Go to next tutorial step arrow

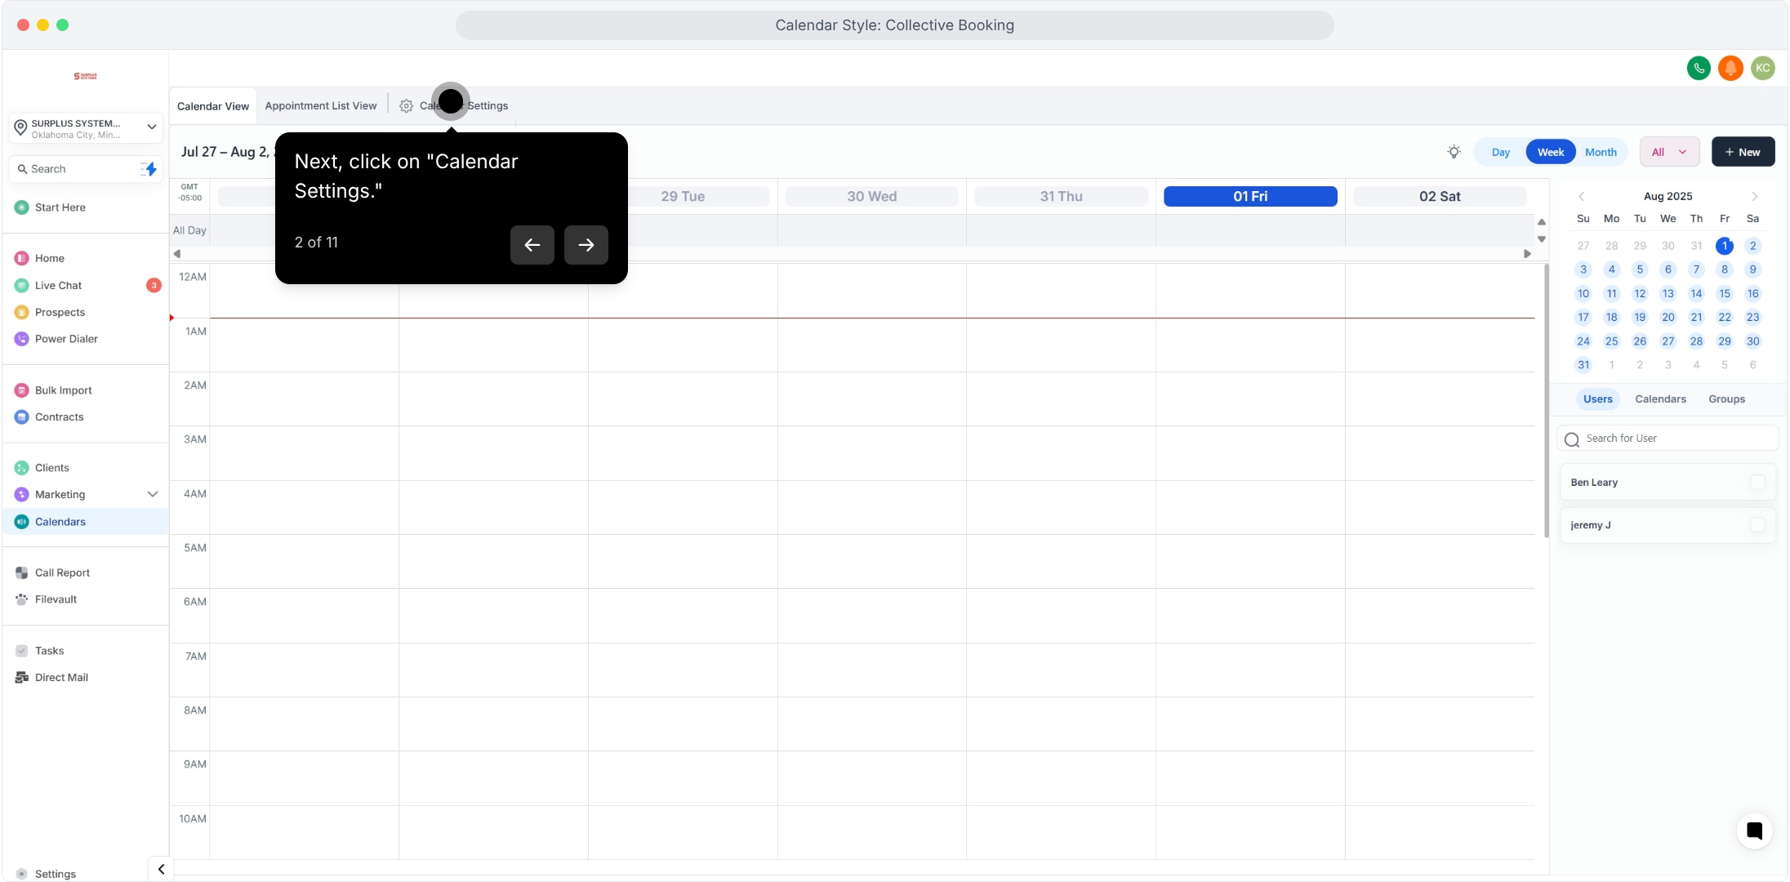(586, 245)
